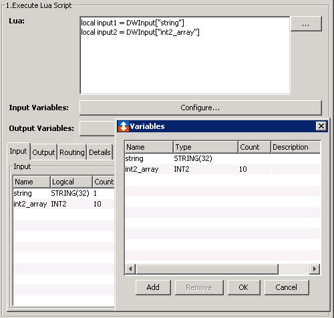Screen dimensions: 334x318
Task: Open the Details tab
Action: point(100,152)
